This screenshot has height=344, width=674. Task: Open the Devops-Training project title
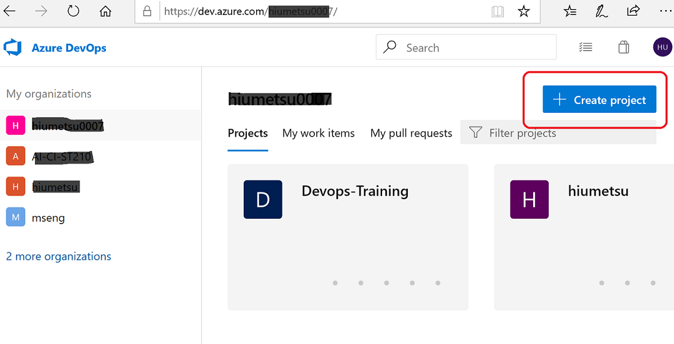355,190
